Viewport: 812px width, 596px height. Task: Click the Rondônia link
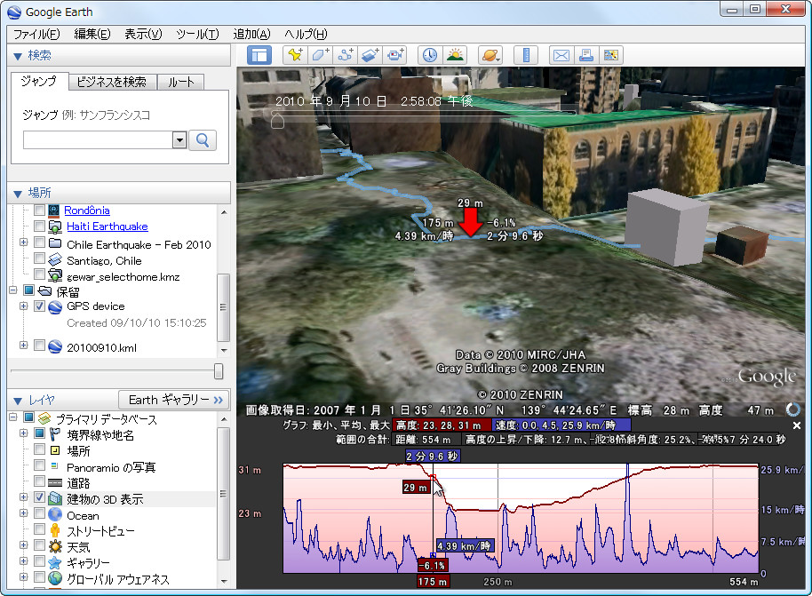tap(87, 211)
